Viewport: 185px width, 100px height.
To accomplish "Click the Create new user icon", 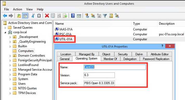I will tap(87, 16).
